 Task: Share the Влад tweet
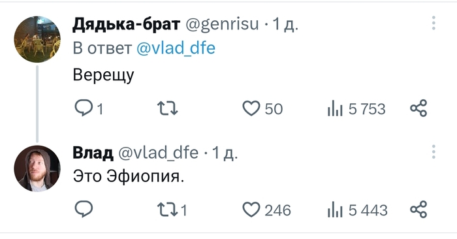pos(418,209)
